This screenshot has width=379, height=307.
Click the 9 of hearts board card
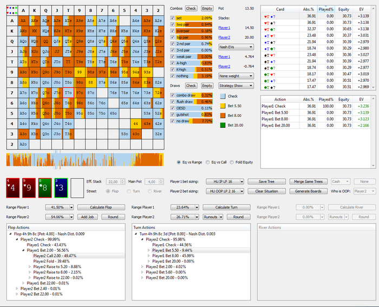tap(29, 188)
